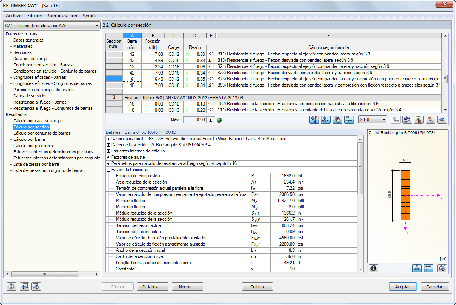Click 'Esfuerzo de compresión' row

click(x=231, y=176)
